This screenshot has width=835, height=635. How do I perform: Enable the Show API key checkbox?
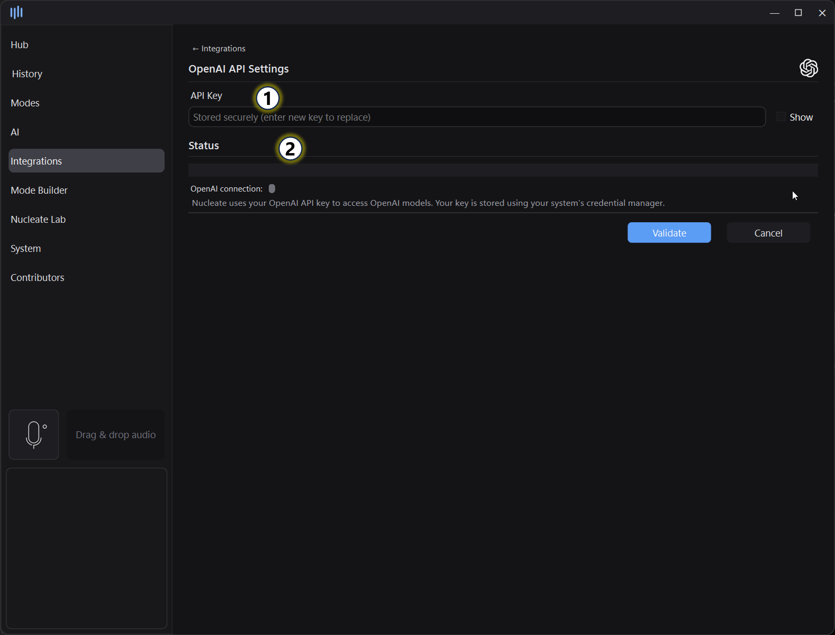tap(781, 117)
